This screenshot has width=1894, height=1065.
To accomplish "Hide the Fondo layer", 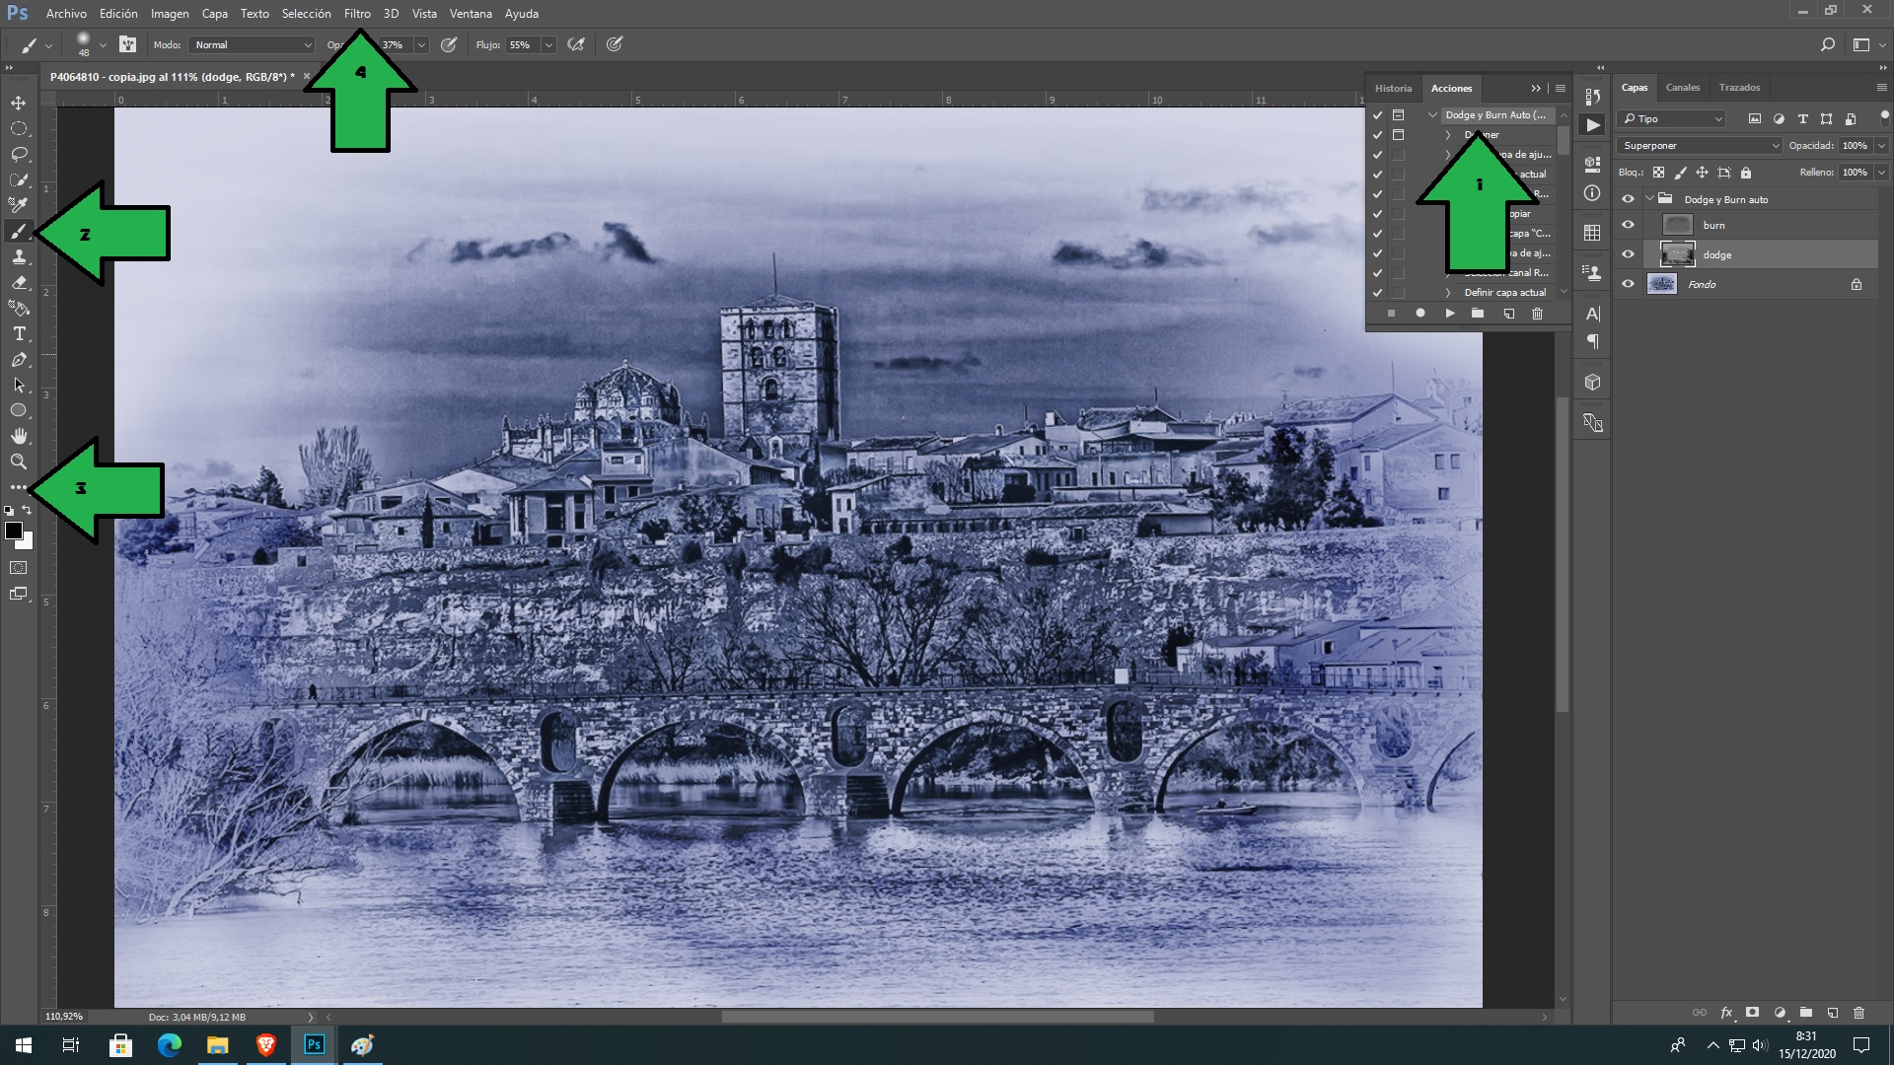I will point(1629,284).
